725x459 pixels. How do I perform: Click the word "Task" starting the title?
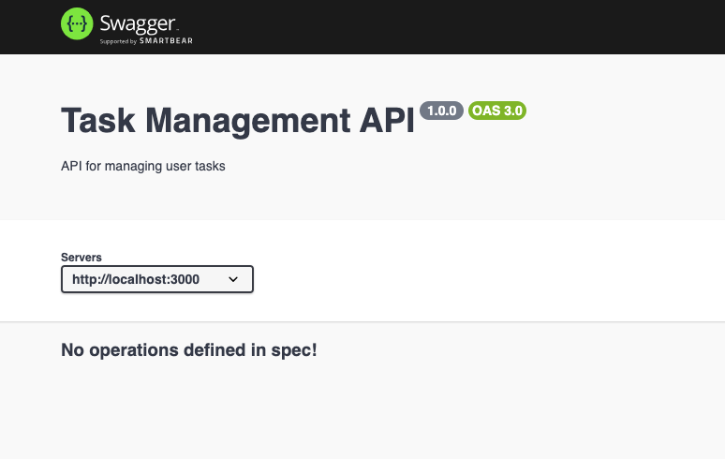tap(98, 121)
